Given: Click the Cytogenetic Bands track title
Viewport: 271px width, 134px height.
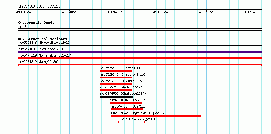Looking at the screenshot, I should (x=36, y=22).
